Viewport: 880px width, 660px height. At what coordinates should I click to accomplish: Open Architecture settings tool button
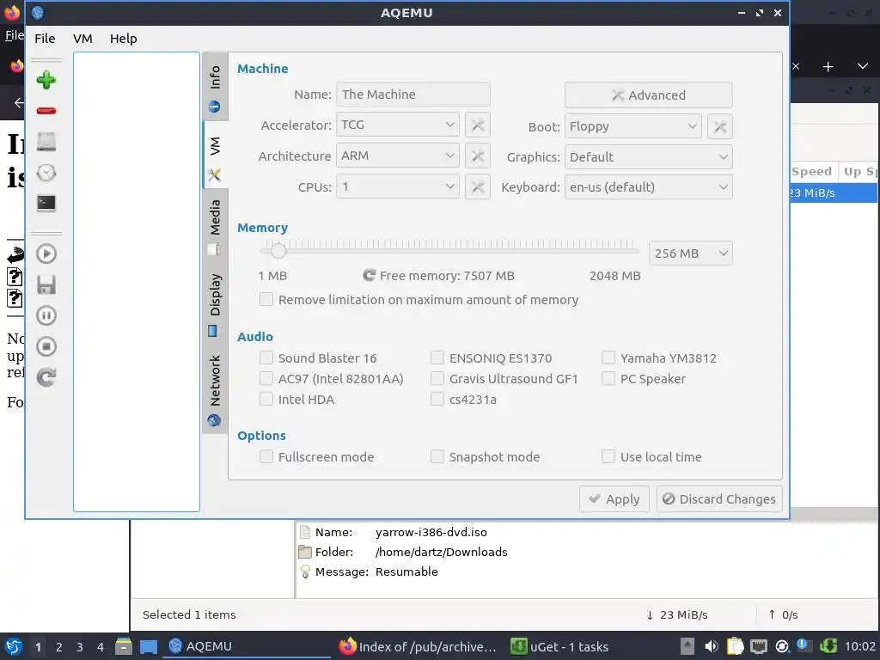478,156
